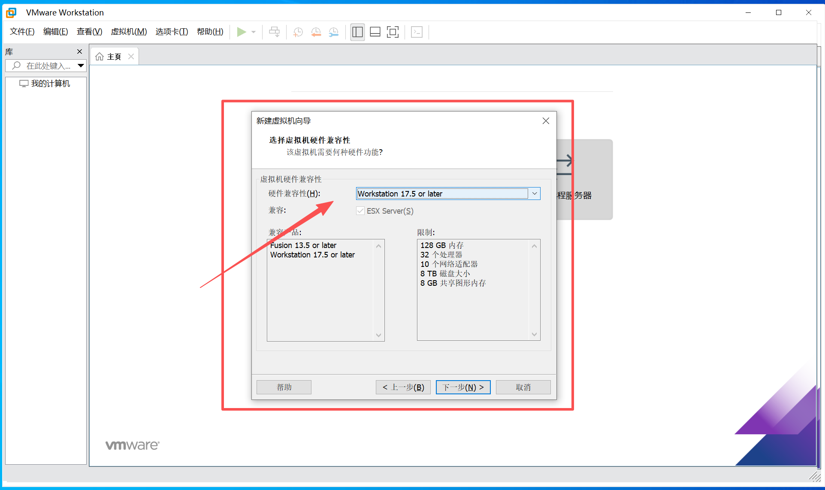
Task: Click the 下一步(N) next button
Action: click(463, 387)
